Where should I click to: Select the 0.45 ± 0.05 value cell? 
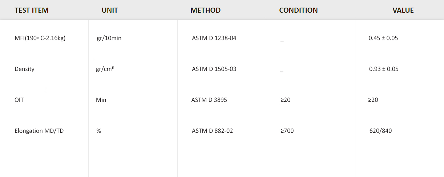tap(383, 38)
